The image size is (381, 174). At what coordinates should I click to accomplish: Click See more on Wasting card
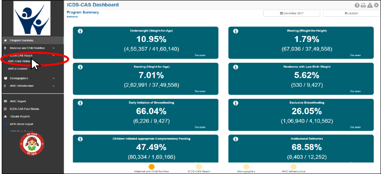355,55
